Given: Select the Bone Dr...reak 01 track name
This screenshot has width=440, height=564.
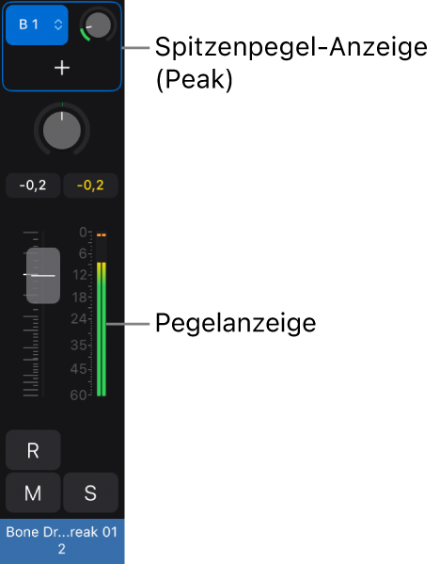Looking at the screenshot, I should 62,532.
